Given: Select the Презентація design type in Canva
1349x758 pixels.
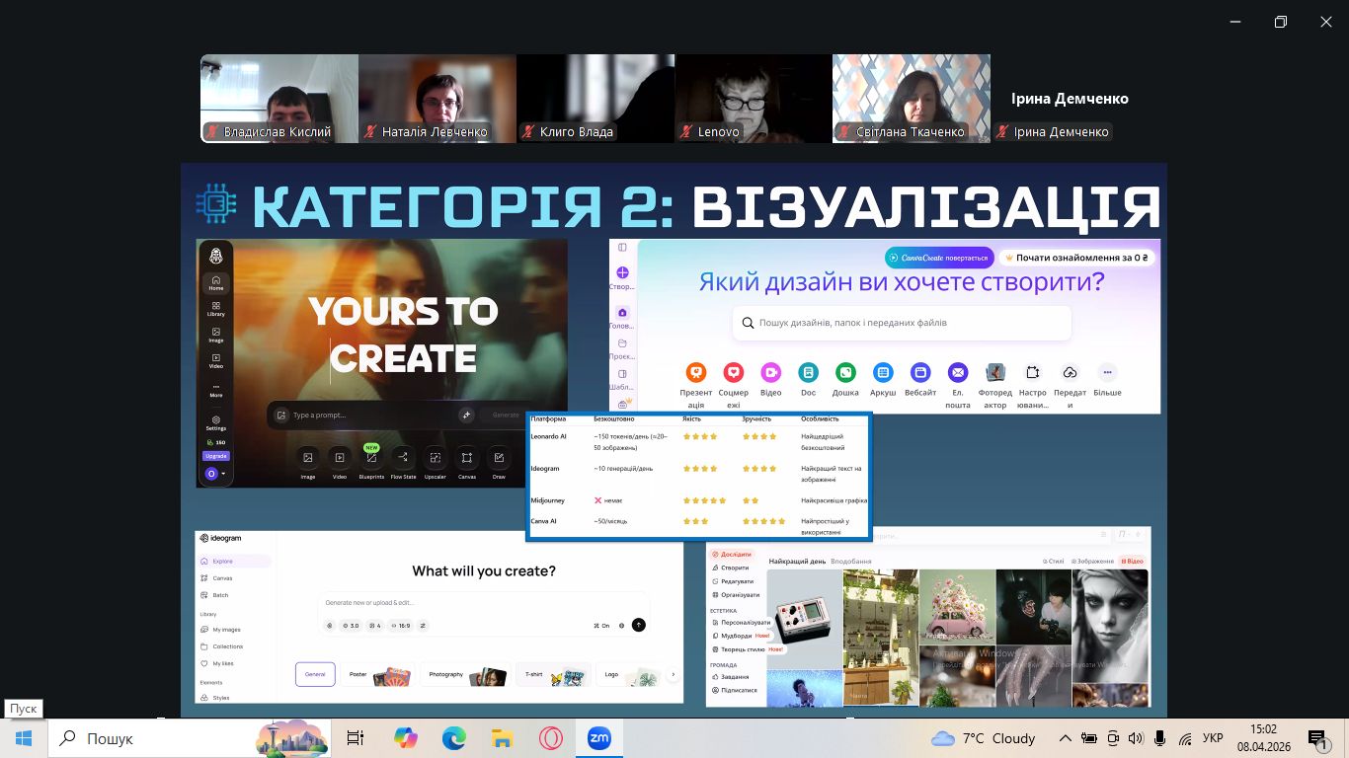Looking at the screenshot, I should click(696, 385).
